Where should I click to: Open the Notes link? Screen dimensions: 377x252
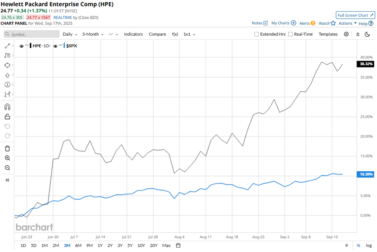tap(257, 23)
